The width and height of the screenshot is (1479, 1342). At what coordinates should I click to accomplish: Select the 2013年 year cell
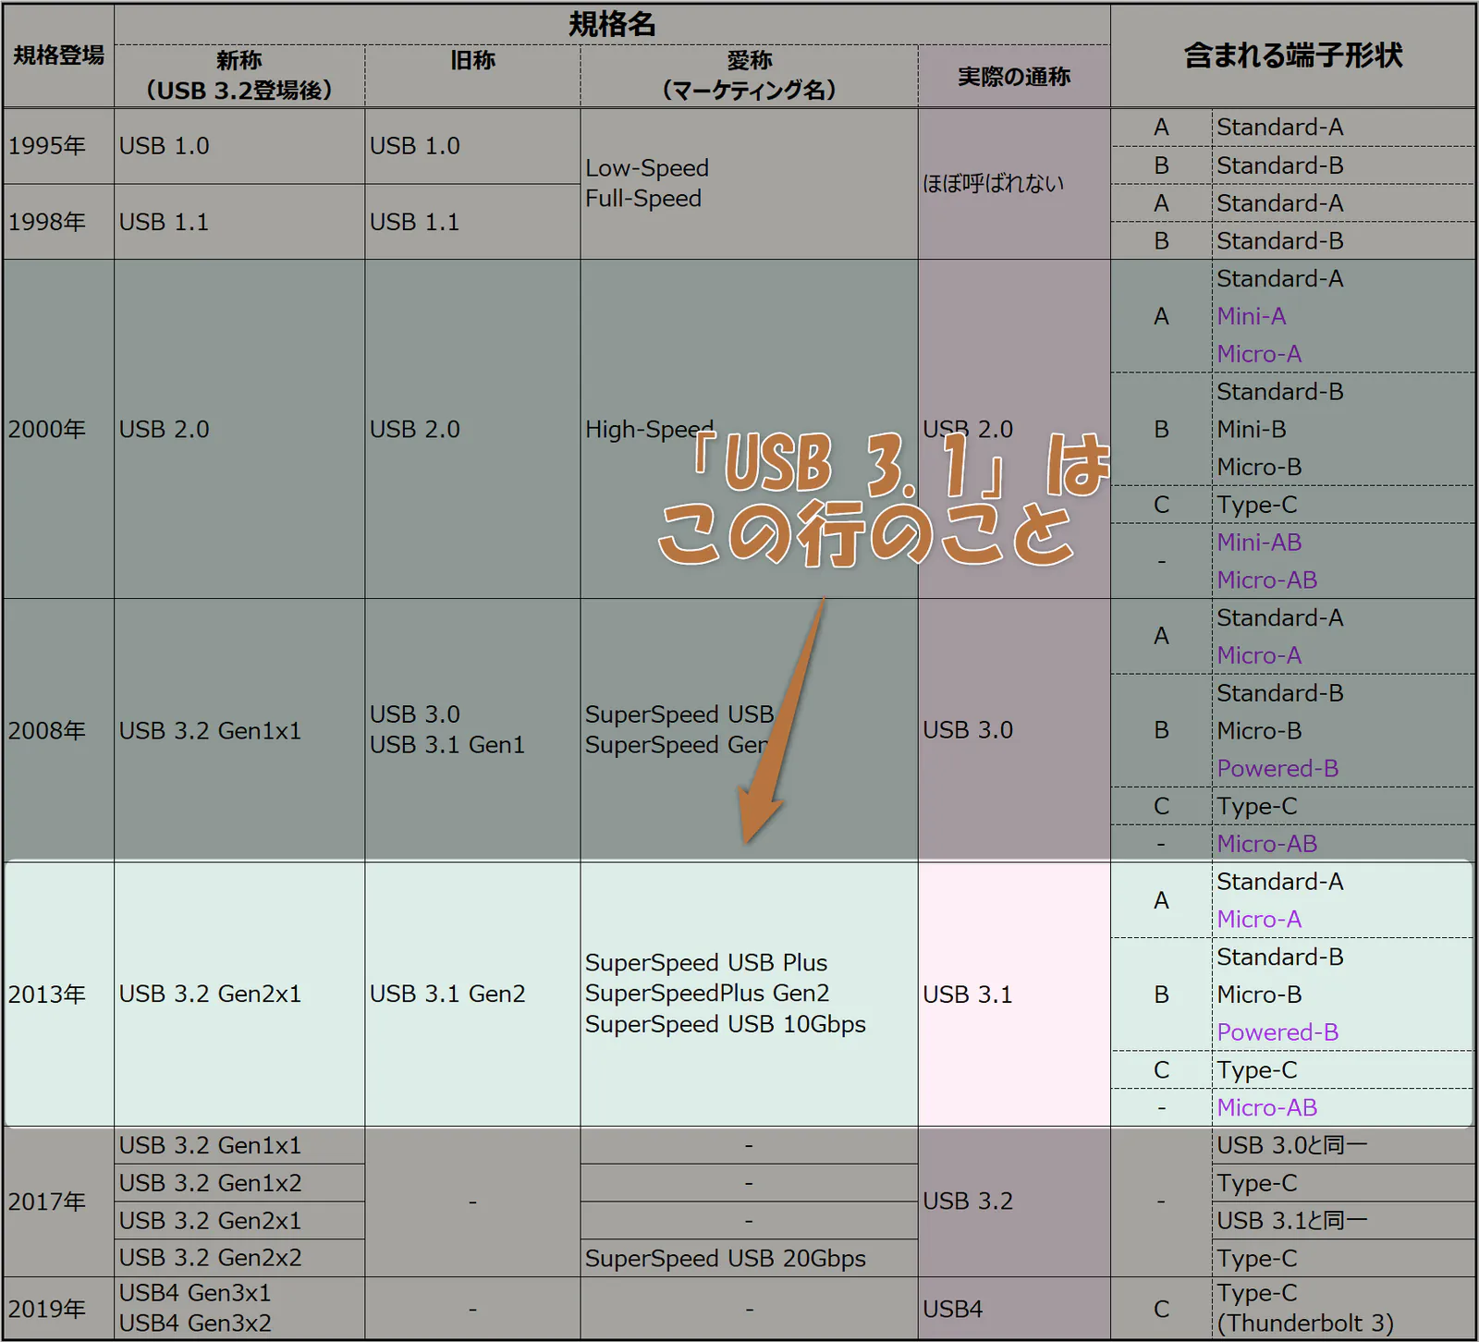pos(59,994)
